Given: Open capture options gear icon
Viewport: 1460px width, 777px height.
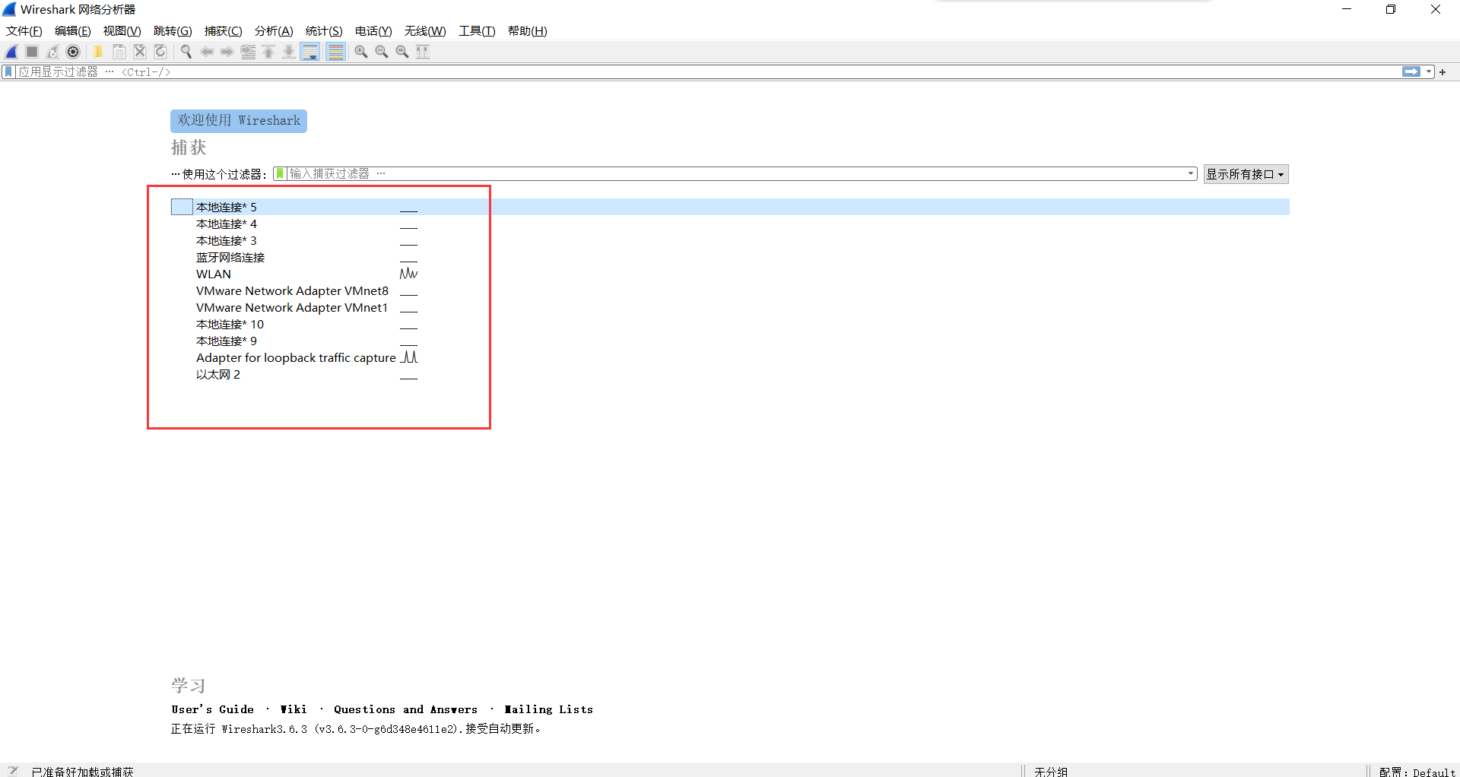Looking at the screenshot, I should pyautogui.click(x=73, y=52).
